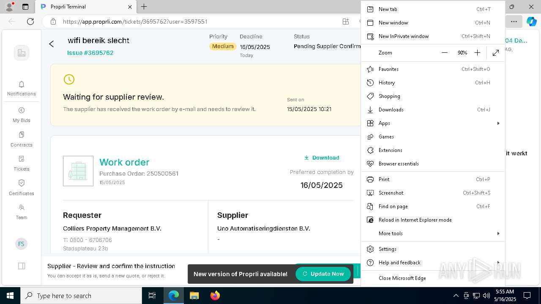Viewport: 541px width, 304px height.
Task: Open Favorites from the Edge menu
Action: click(433, 69)
